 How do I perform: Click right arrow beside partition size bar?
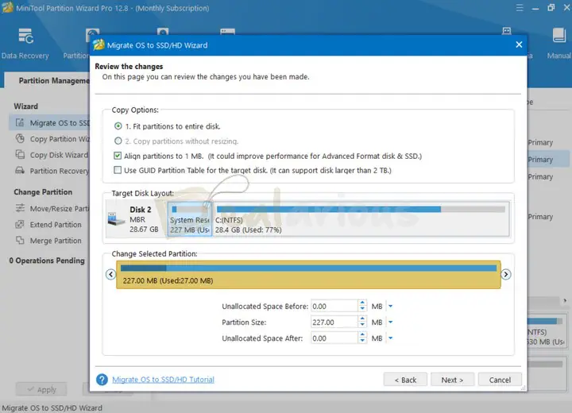[506, 274]
